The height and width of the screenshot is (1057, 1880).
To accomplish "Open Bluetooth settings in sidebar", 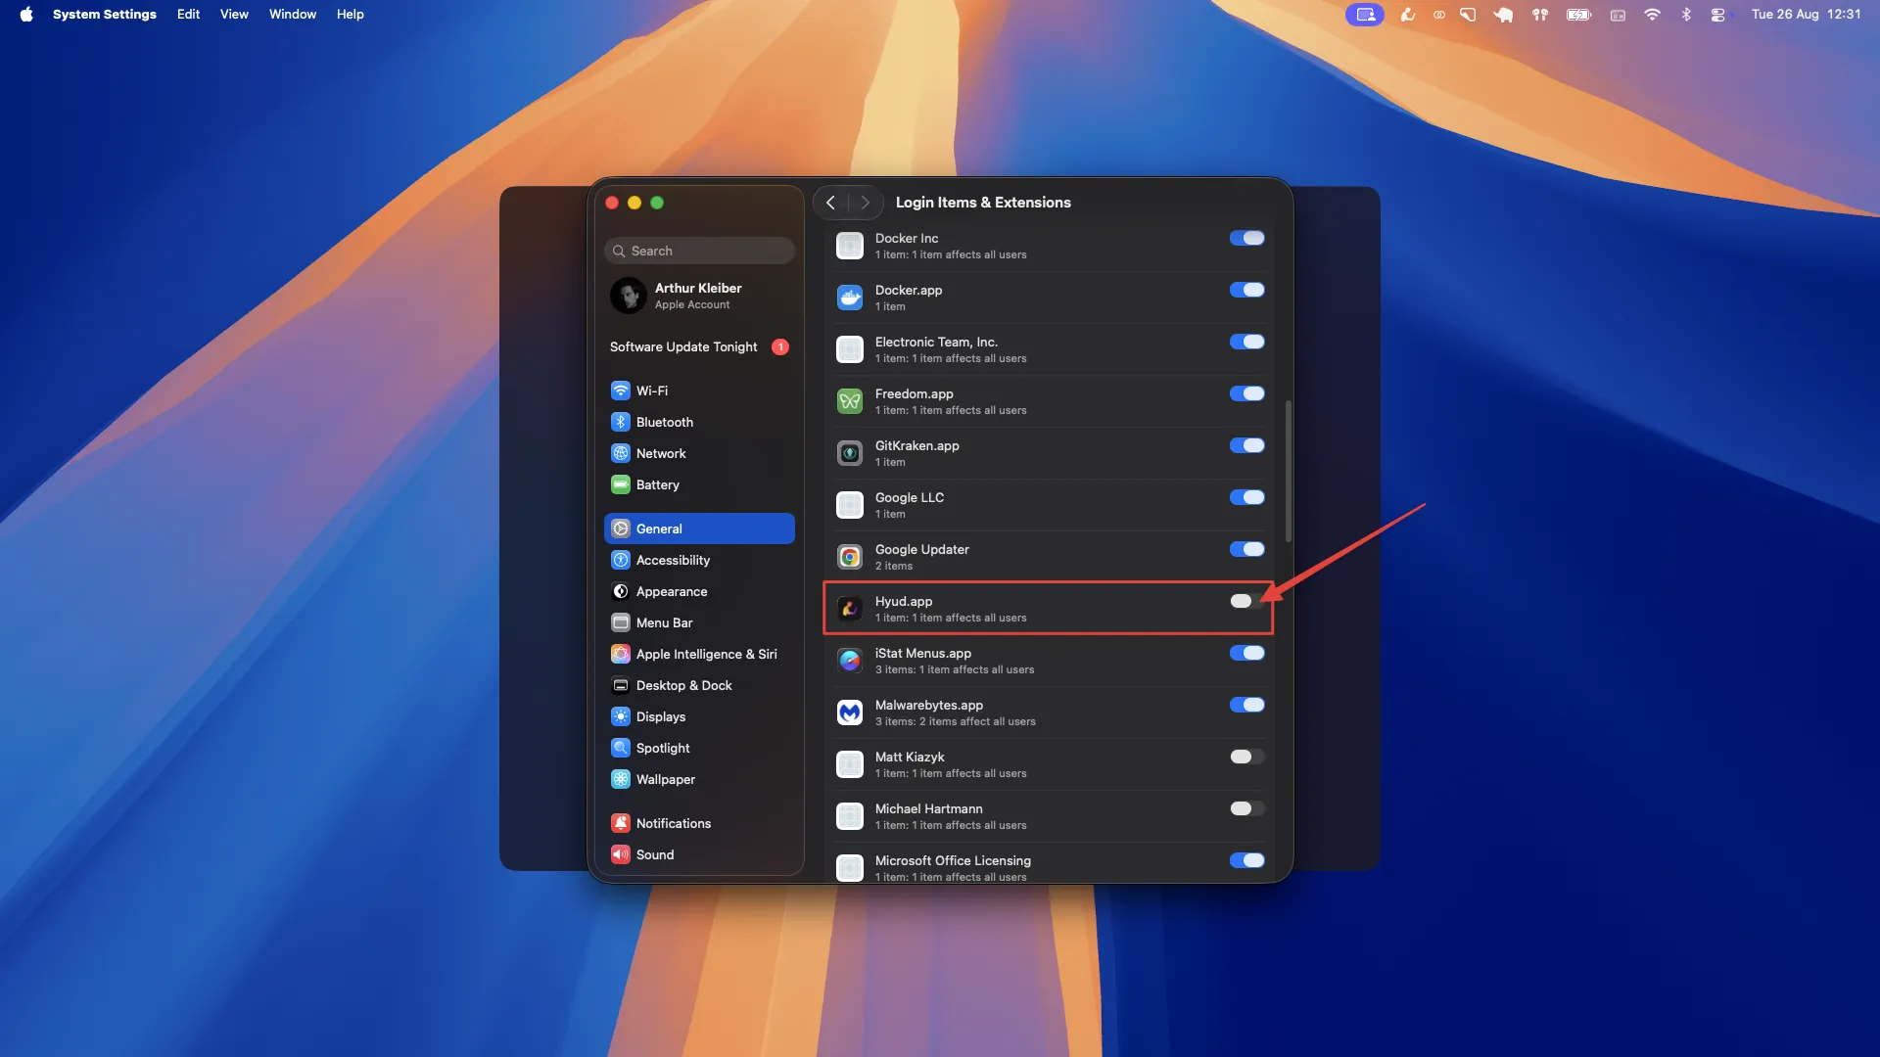I will pyautogui.click(x=664, y=422).
